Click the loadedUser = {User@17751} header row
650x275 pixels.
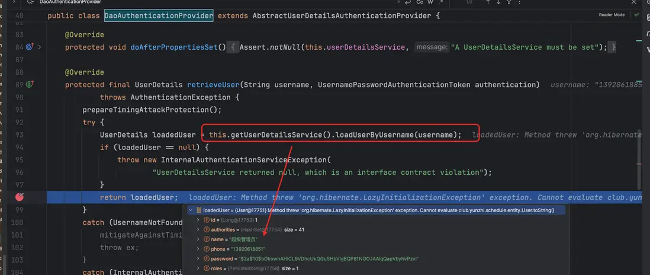pos(377,210)
